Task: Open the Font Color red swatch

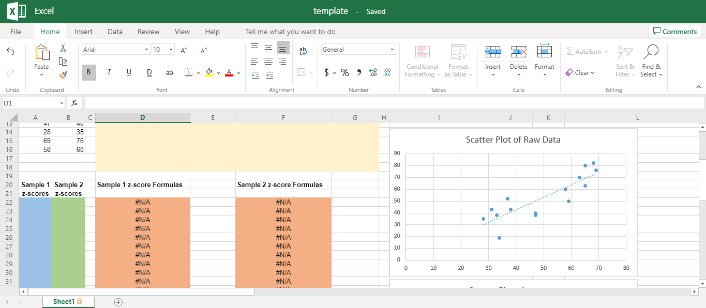Action: pos(229,72)
